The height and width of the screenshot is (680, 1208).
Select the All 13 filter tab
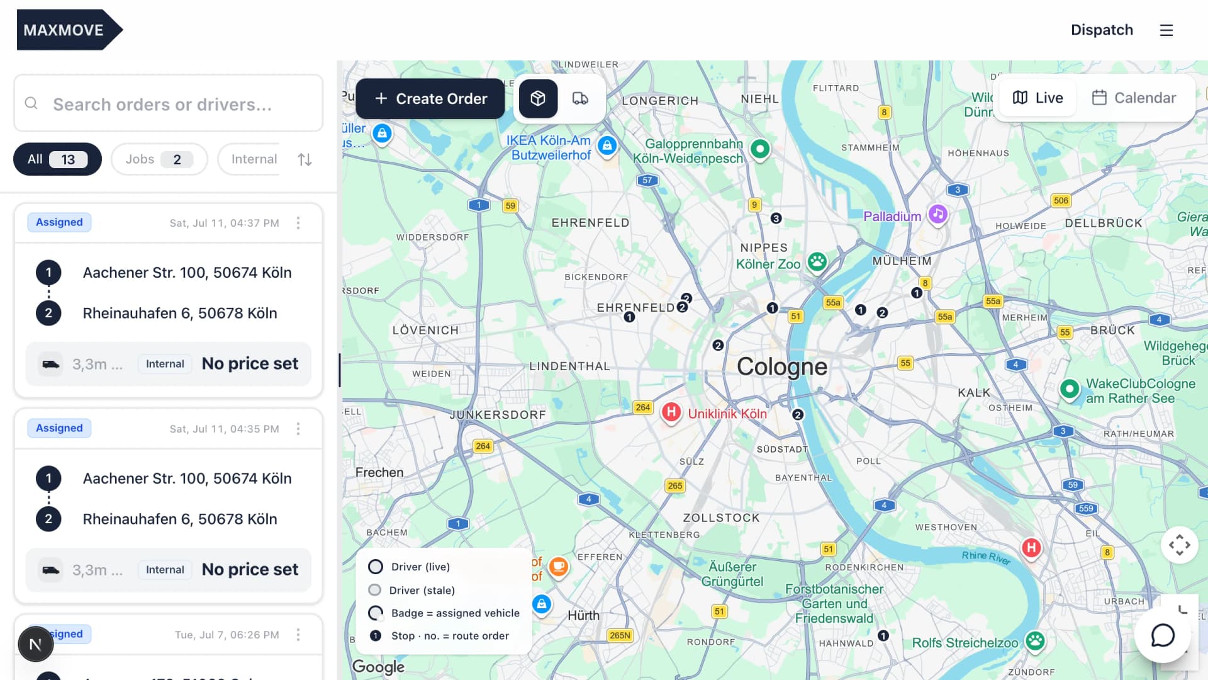(57, 159)
